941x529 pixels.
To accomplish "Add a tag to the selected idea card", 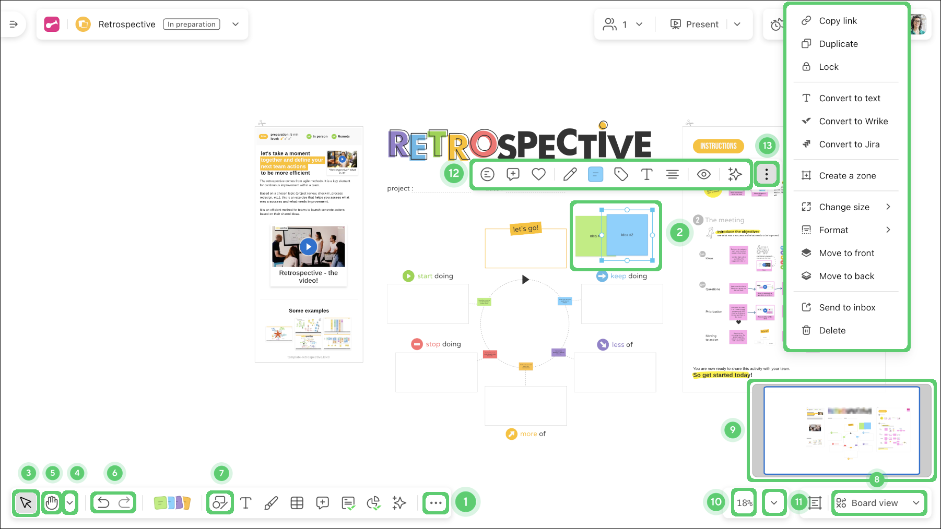I will point(621,174).
